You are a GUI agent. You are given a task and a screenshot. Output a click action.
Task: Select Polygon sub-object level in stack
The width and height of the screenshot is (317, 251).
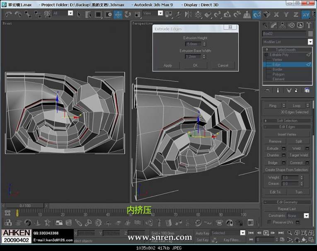[x=278, y=74]
